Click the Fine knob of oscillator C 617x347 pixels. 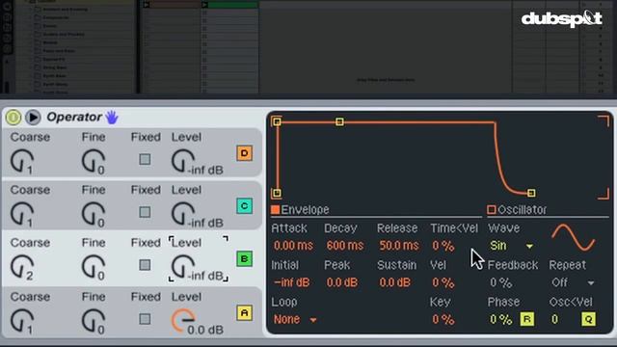tap(94, 214)
